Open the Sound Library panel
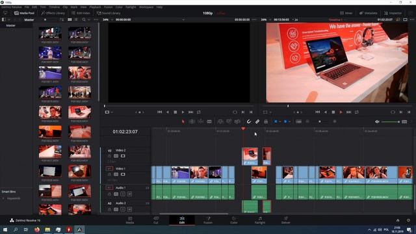The image size is (416, 234). (109, 13)
